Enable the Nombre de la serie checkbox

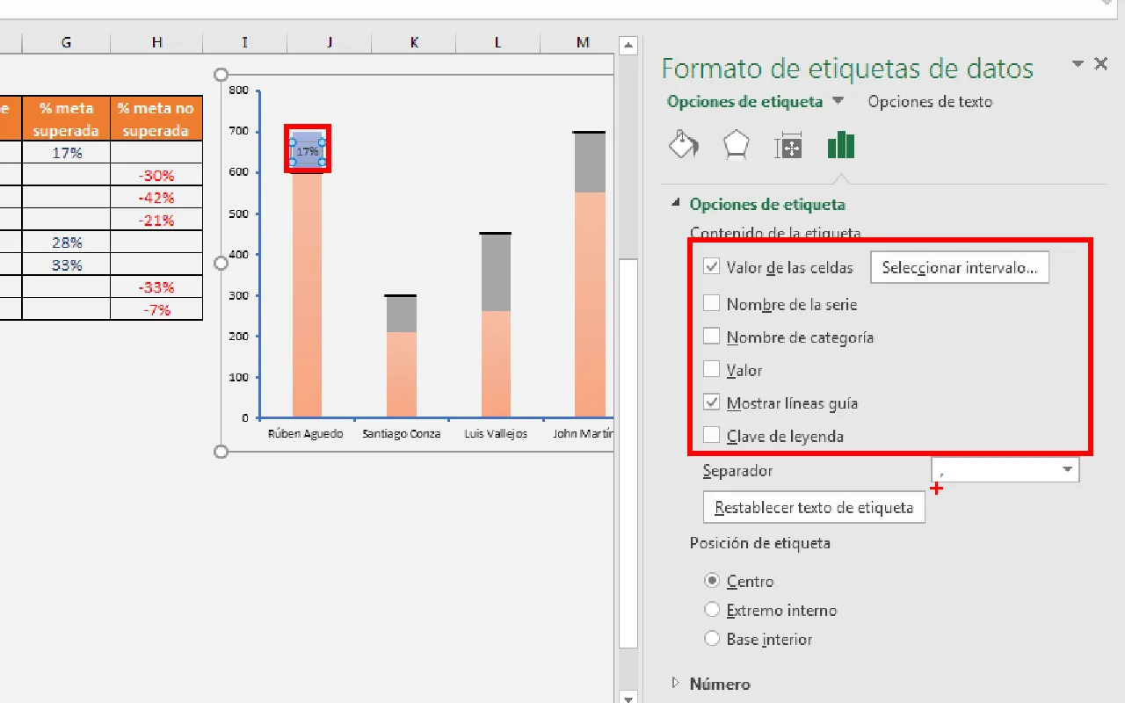click(712, 304)
